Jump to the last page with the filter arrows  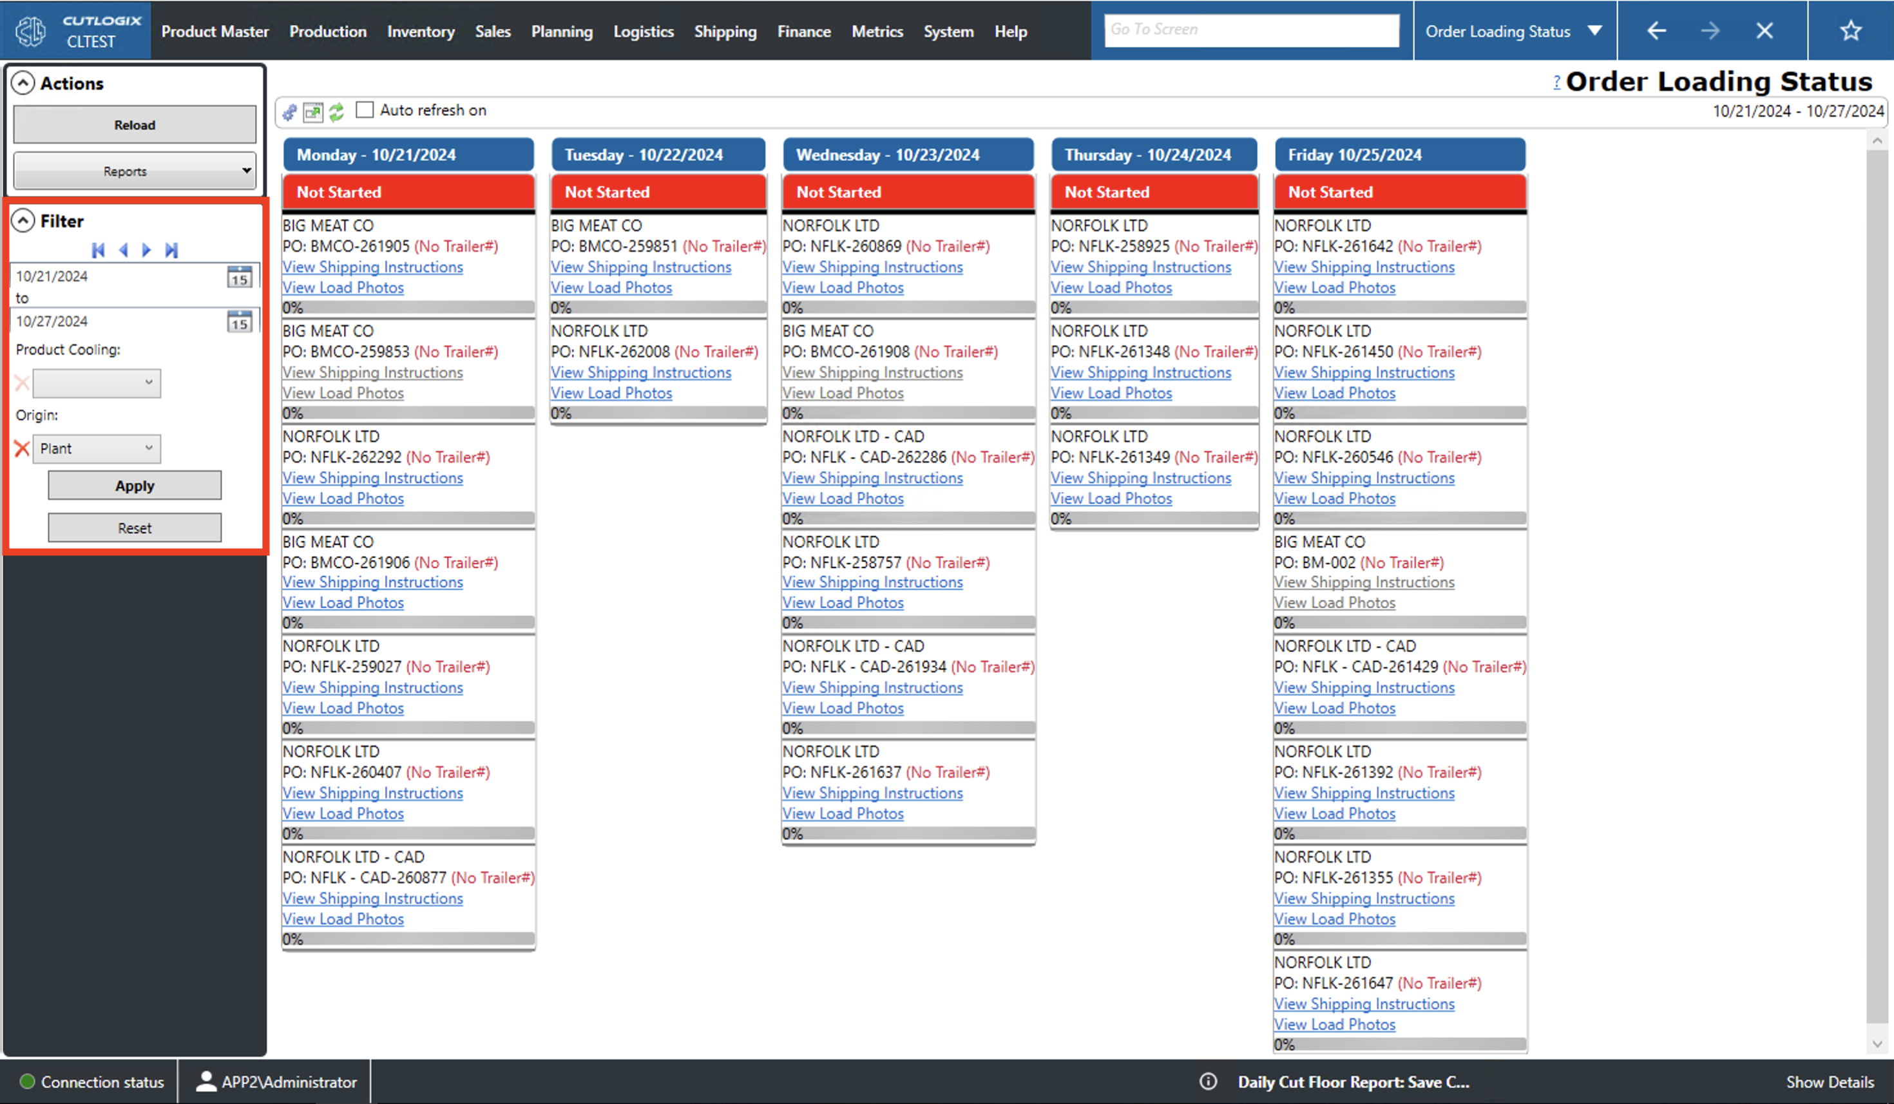coord(171,249)
